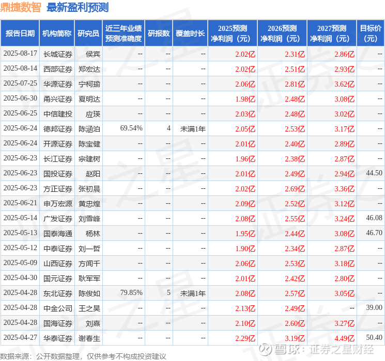Click researcher name 谢春生

[x=89, y=338]
